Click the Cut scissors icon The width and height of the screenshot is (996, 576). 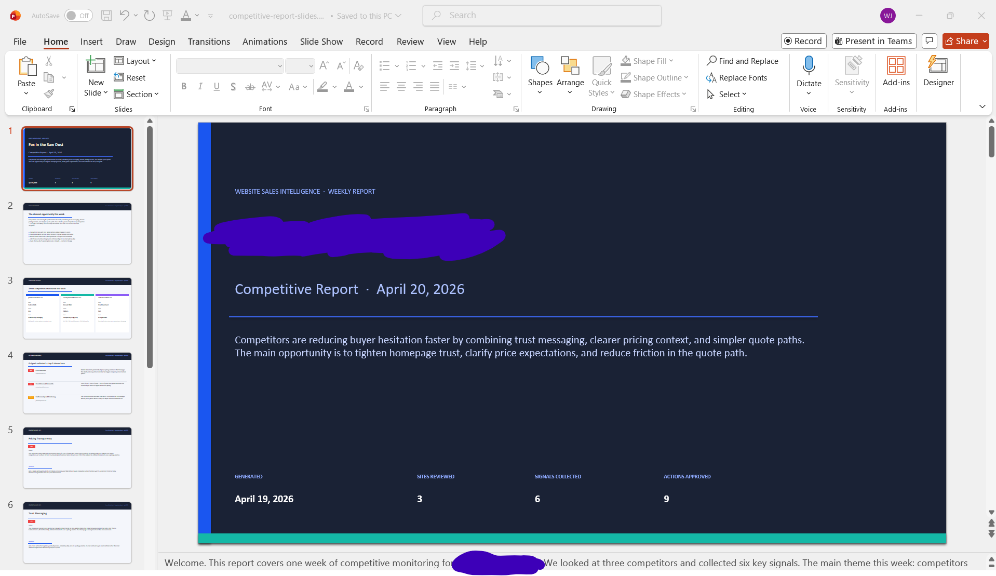[49, 61]
